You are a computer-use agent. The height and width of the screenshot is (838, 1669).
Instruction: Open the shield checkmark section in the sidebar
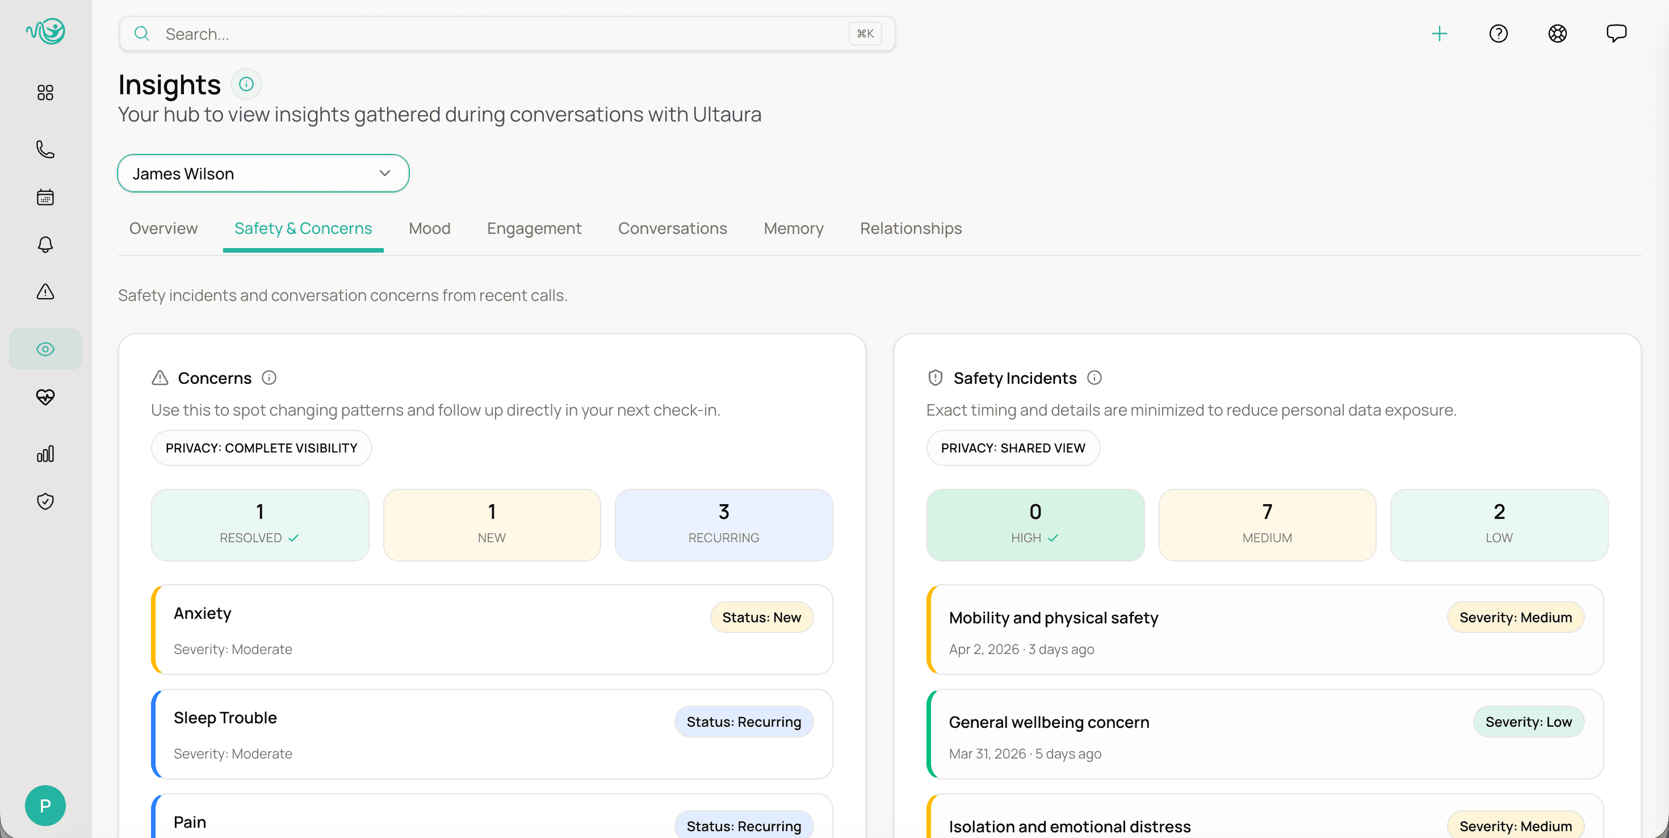click(x=45, y=500)
